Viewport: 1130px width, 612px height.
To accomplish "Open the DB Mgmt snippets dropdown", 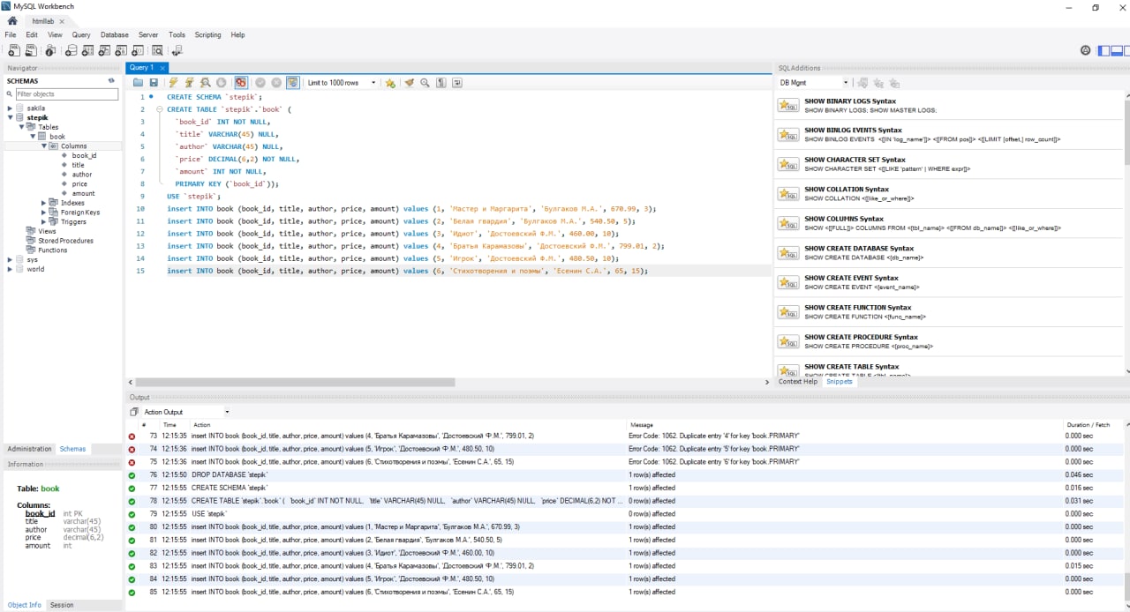I will pos(813,83).
